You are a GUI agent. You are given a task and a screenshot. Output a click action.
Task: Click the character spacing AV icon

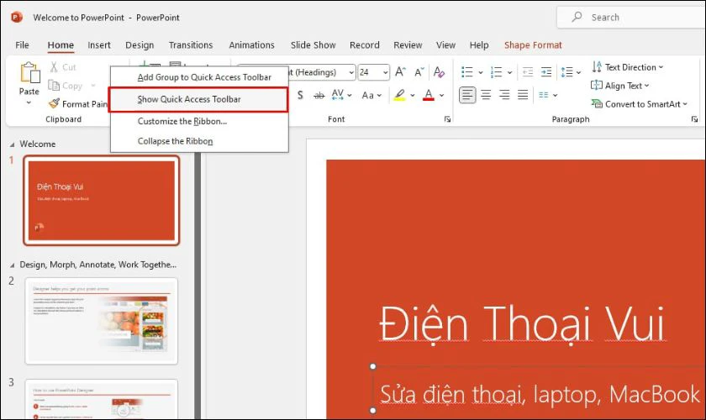[x=337, y=95]
